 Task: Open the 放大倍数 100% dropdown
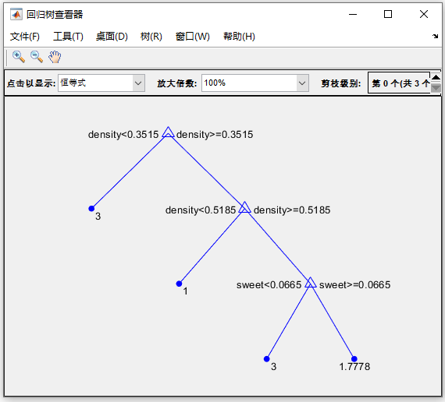pos(255,83)
